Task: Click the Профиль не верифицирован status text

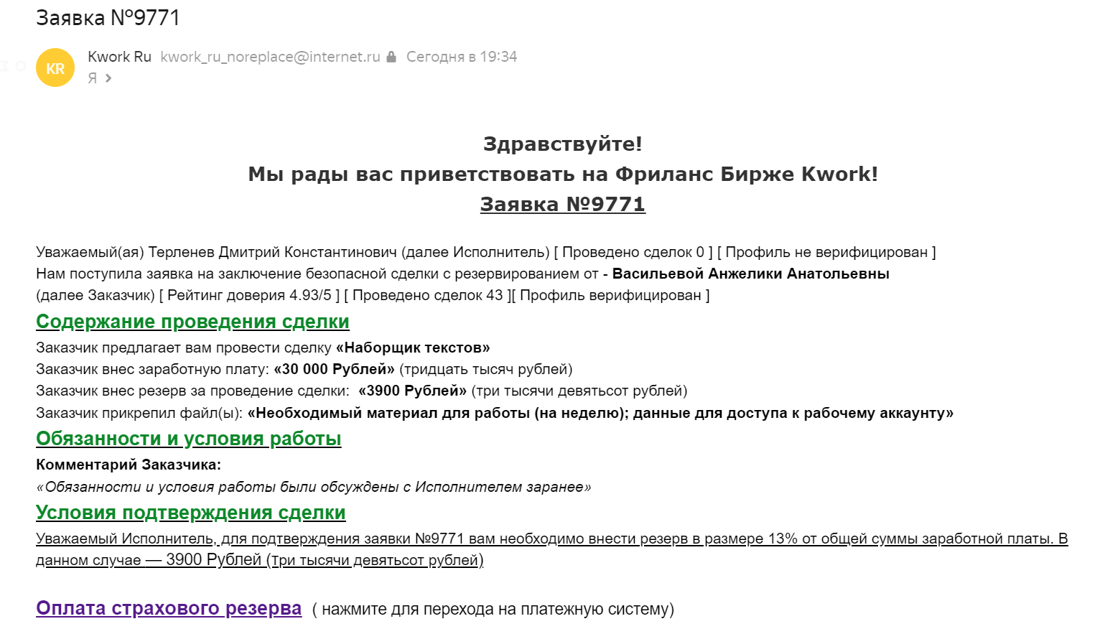Action: coord(826,252)
